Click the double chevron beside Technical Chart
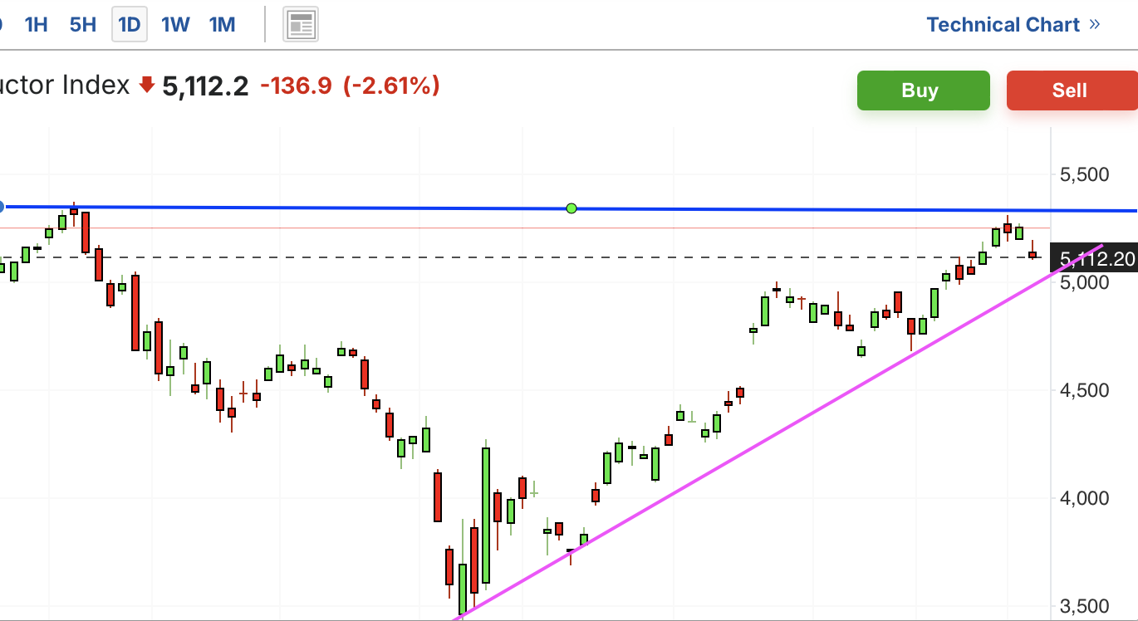Screen dimensions: 1138x621 click(1095, 24)
